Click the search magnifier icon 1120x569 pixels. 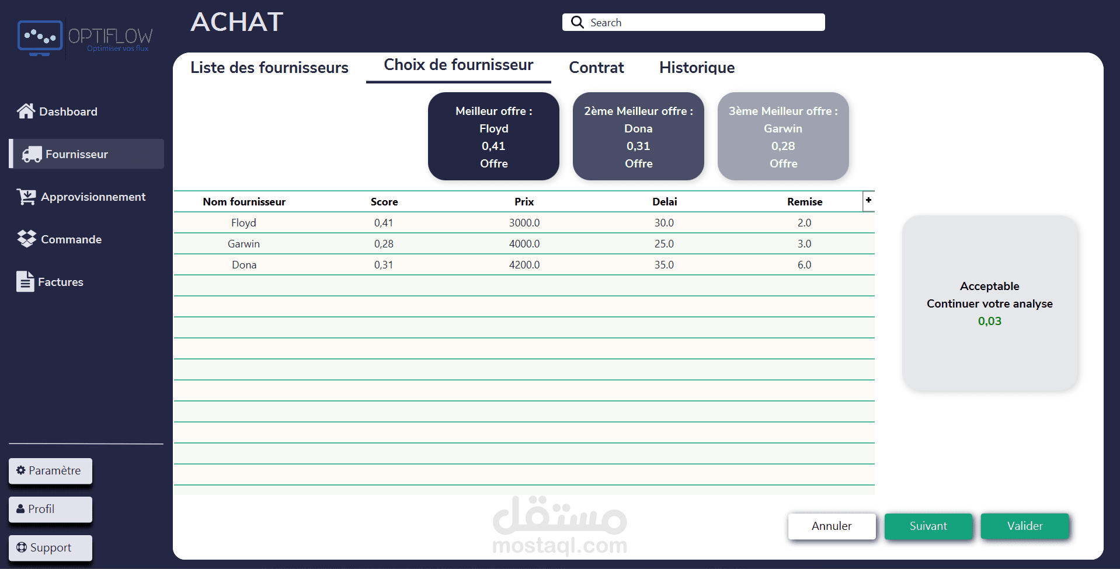pos(578,22)
